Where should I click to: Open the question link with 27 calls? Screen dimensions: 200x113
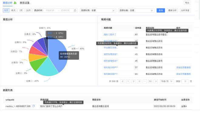click(110, 68)
